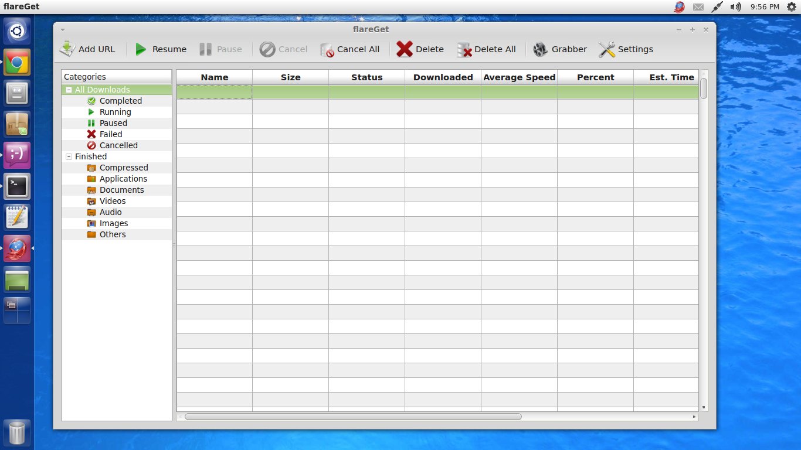Select the Completed category
This screenshot has width=801, height=450.
click(x=120, y=101)
